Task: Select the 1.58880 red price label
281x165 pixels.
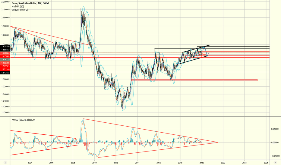Action: pos(6,63)
